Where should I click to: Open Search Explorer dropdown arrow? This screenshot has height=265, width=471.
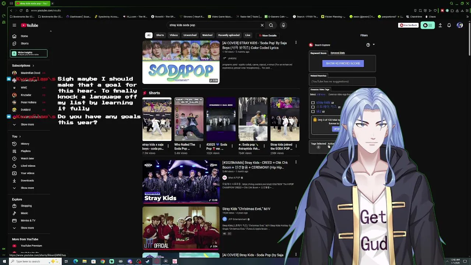(x=373, y=45)
